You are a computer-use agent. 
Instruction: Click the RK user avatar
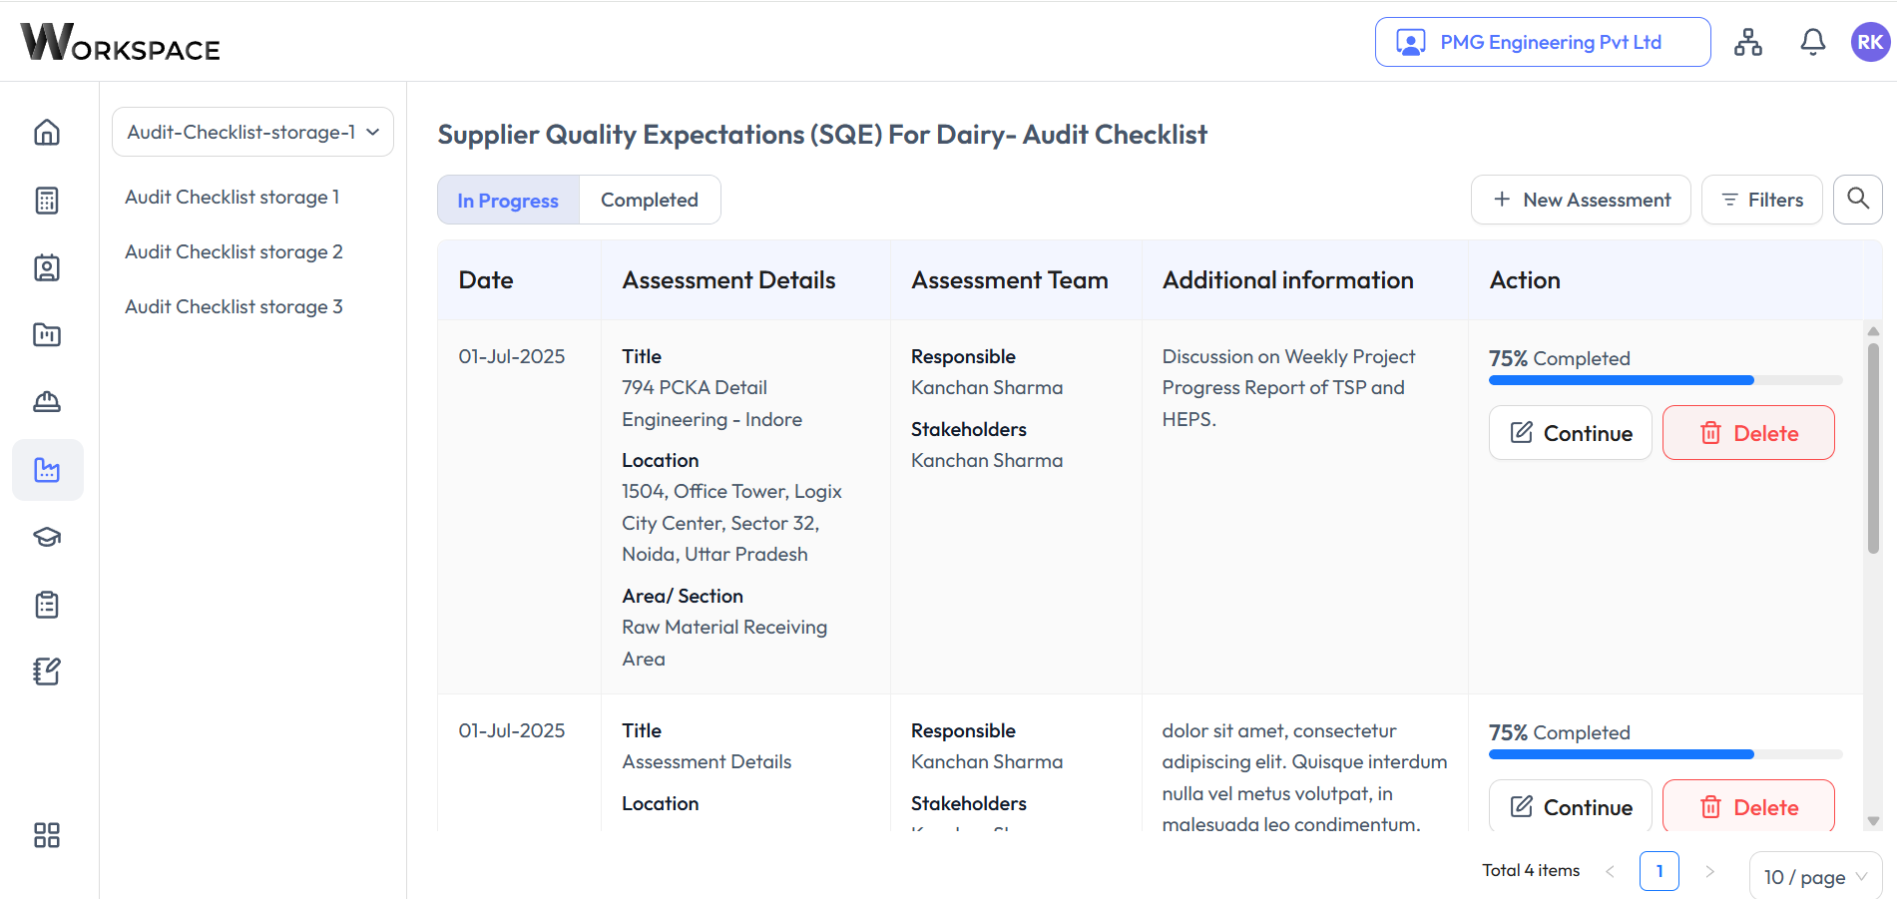(1870, 42)
